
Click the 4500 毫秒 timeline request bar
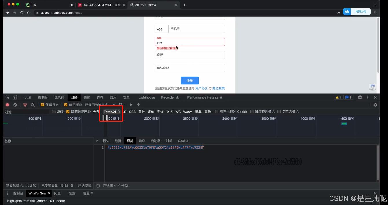(344, 124)
